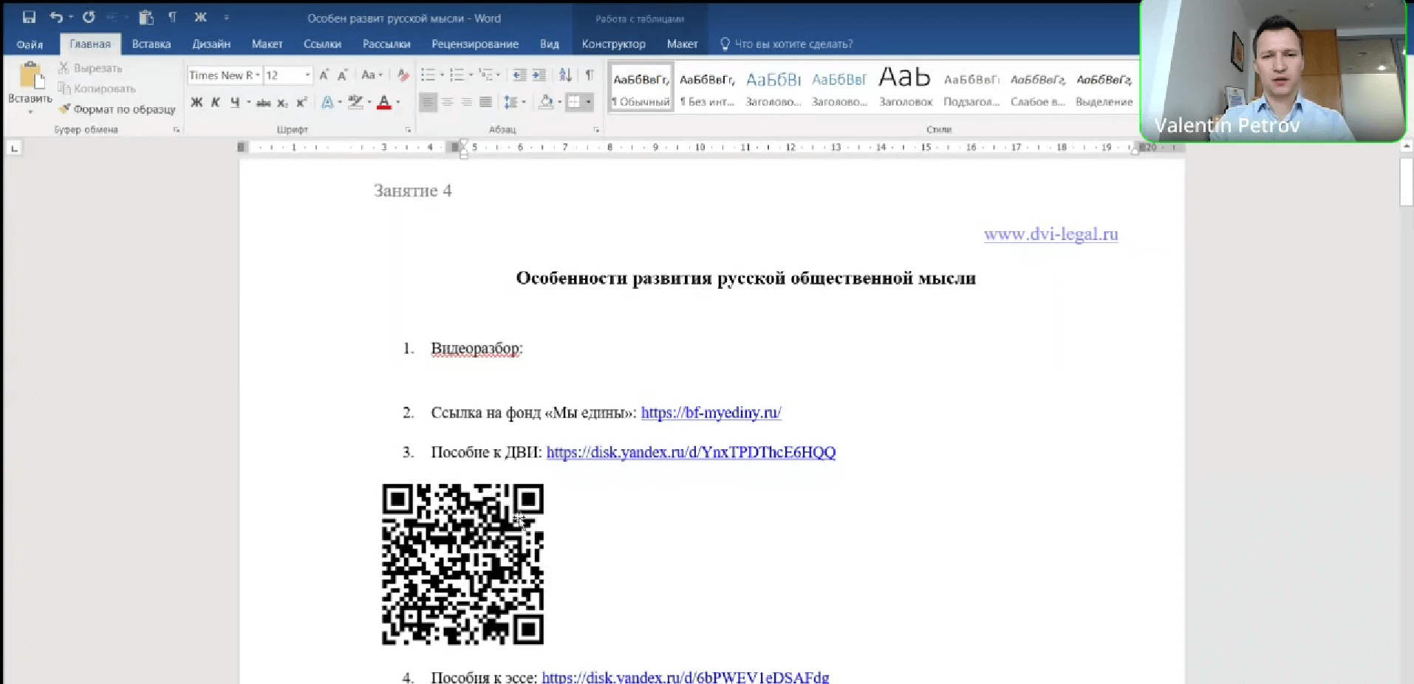This screenshot has height=684, width=1414.
Task: Open the line spacing dropdown
Action: [515, 103]
